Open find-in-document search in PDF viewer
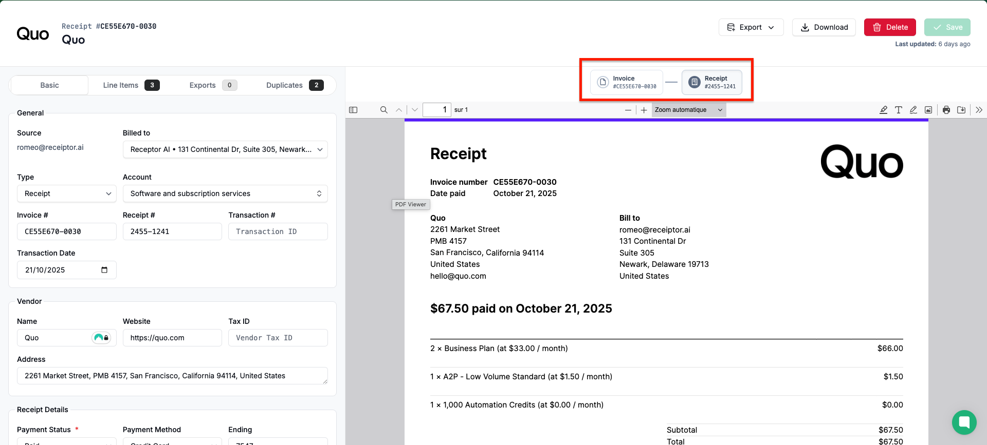 [x=384, y=110]
